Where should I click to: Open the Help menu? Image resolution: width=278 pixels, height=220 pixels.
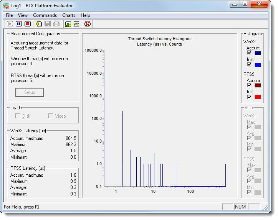click(x=85, y=15)
